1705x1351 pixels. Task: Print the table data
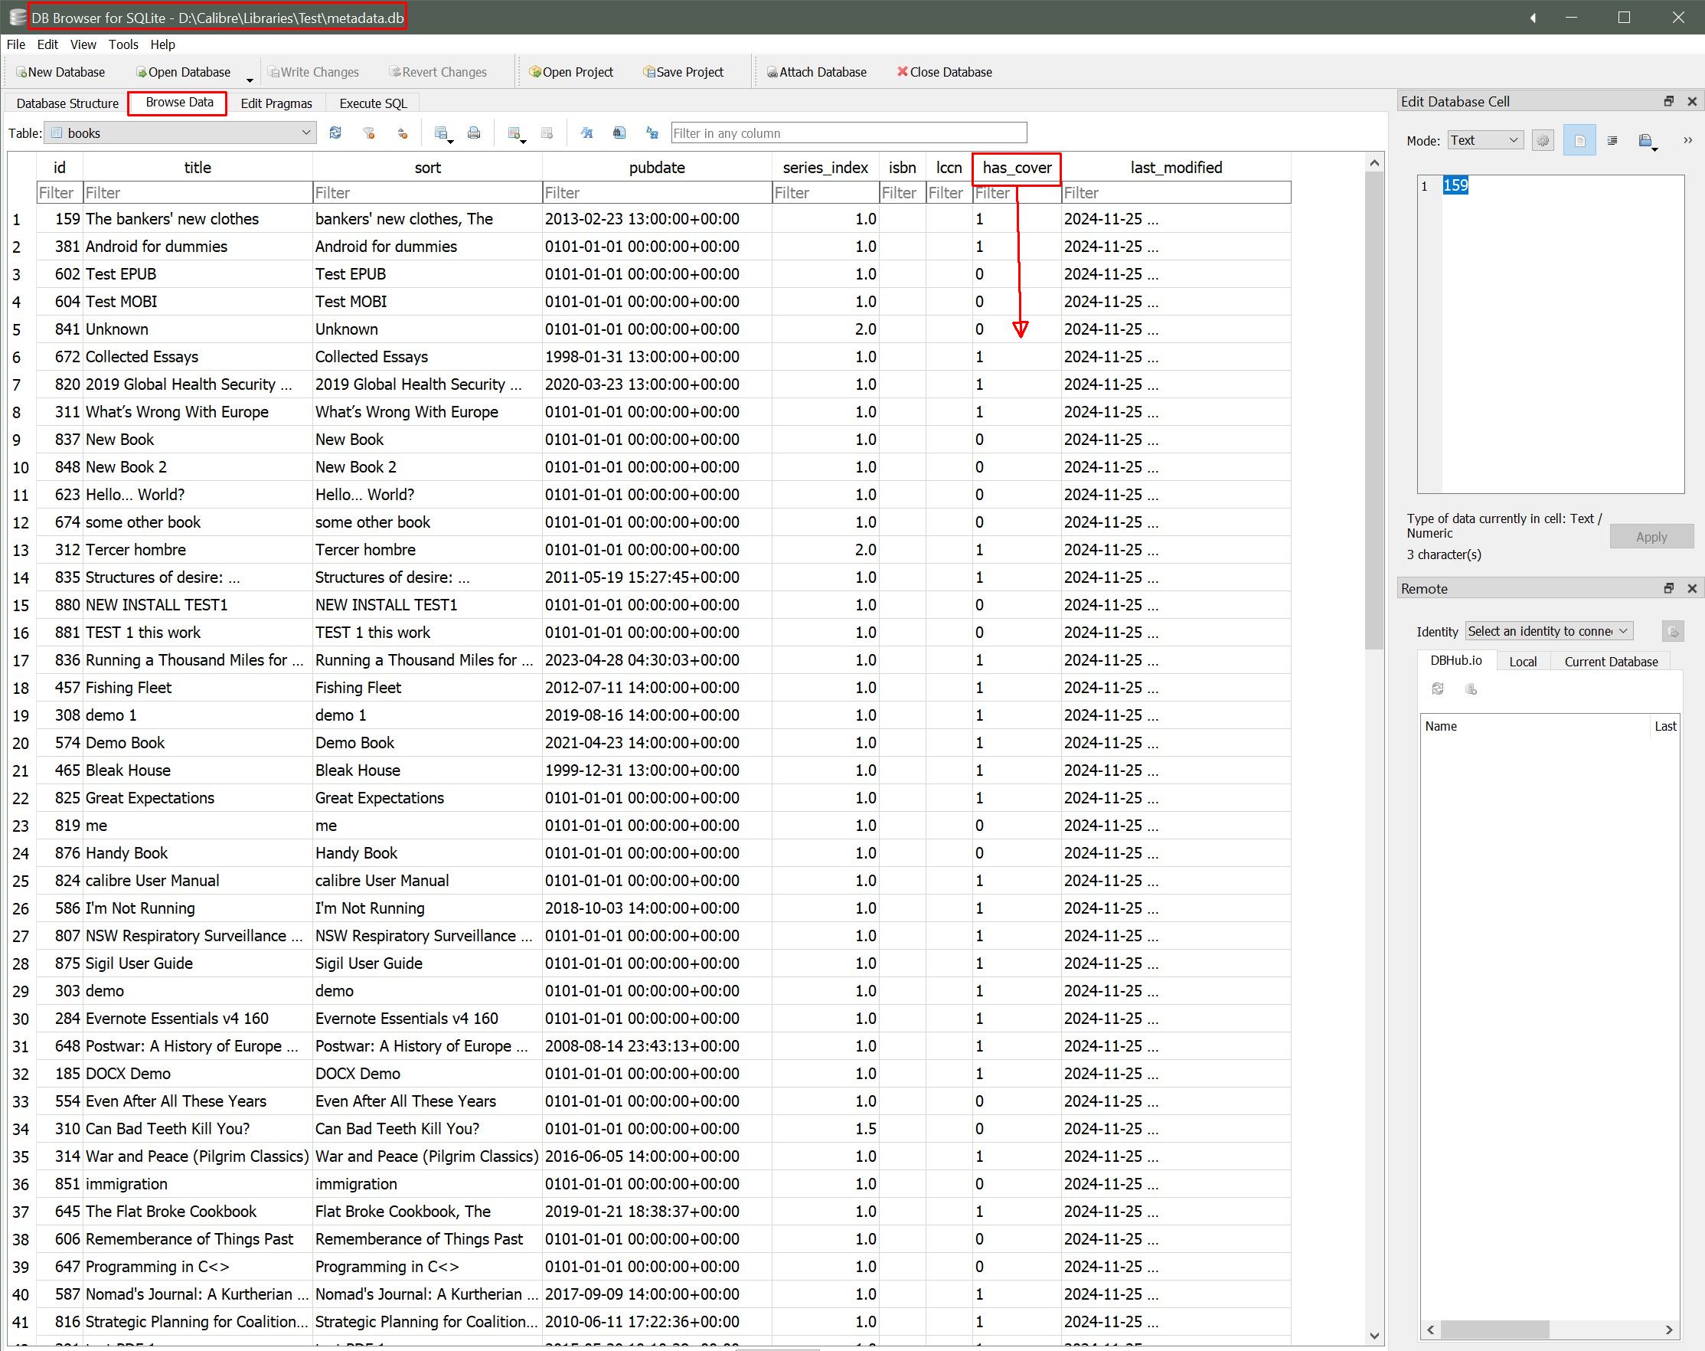tap(474, 133)
